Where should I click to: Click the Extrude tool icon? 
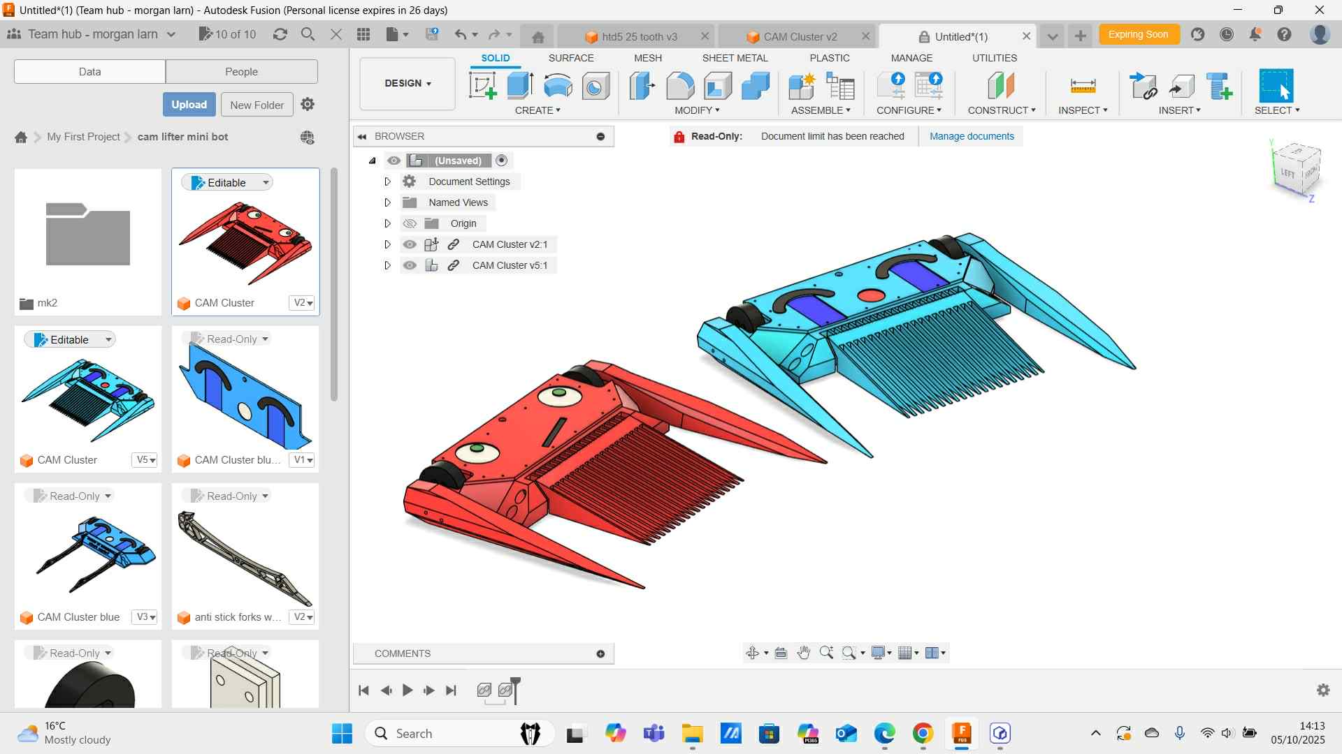coord(520,86)
